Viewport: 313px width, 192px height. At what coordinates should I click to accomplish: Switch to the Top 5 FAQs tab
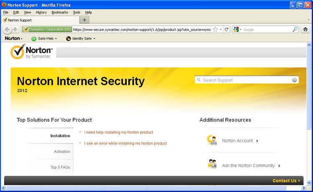pos(50,167)
